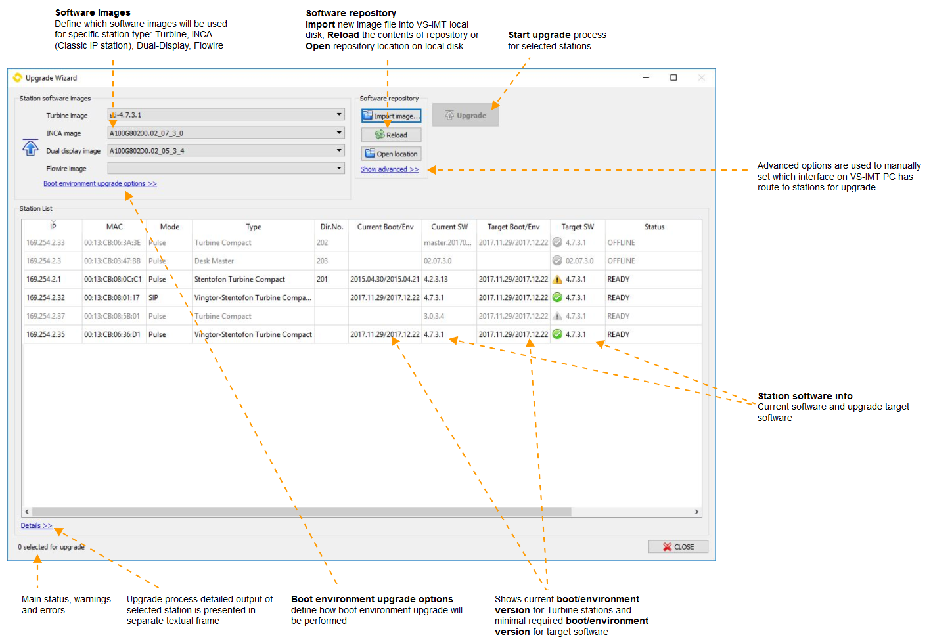Click the Status column header
Screen dimensions: 931x639
654,227
